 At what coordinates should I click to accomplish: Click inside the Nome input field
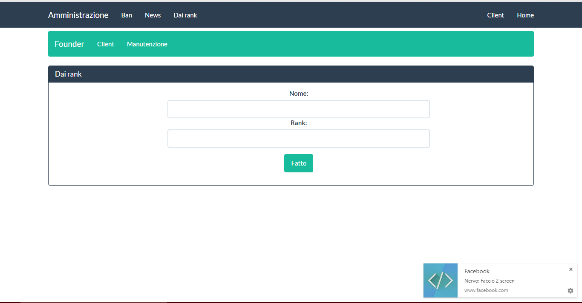[x=298, y=109]
